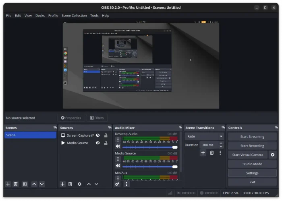Hide the Screen Capture source

[97, 135]
